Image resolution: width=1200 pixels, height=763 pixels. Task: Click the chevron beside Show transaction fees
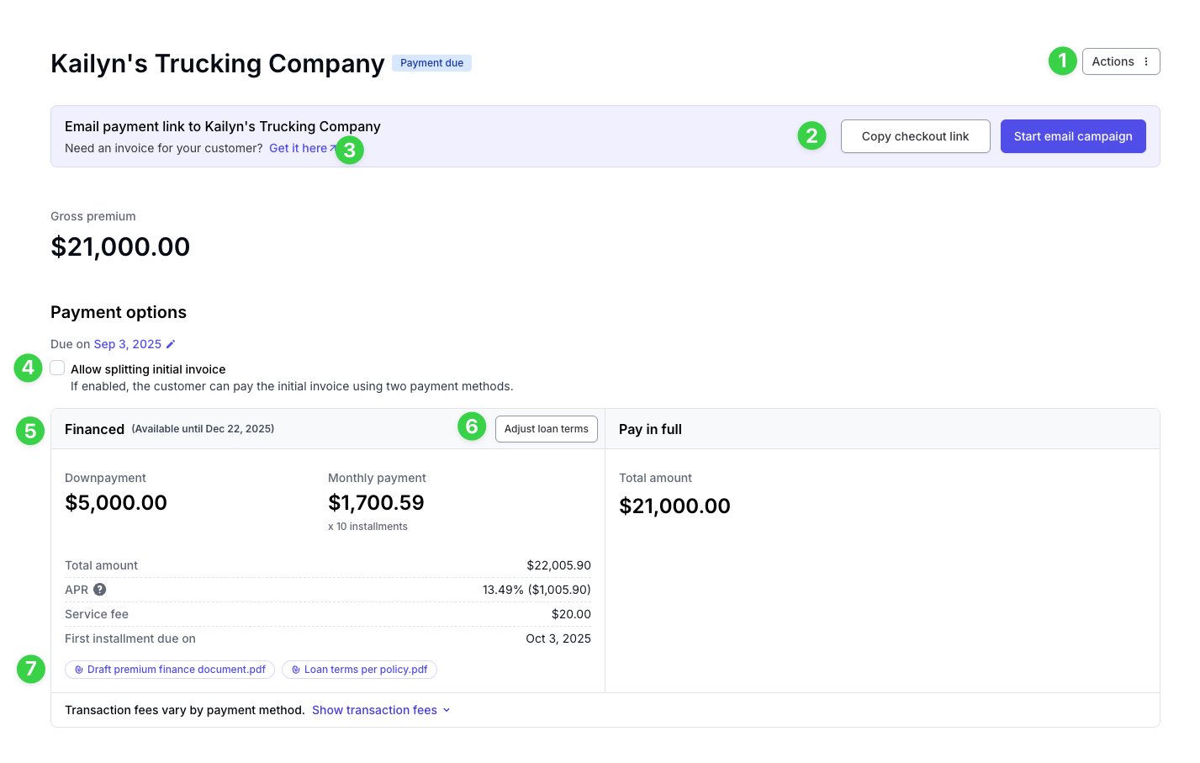point(447,710)
